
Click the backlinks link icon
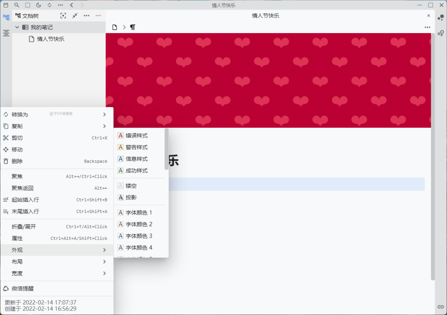(x=441, y=307)
